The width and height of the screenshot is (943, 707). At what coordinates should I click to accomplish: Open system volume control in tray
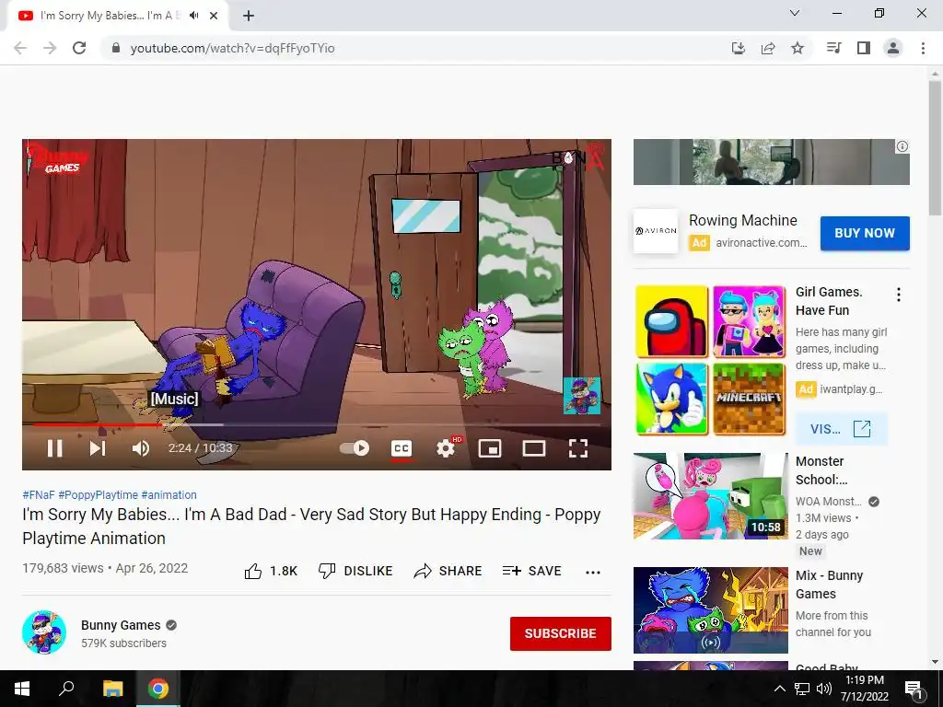(824, 689)
